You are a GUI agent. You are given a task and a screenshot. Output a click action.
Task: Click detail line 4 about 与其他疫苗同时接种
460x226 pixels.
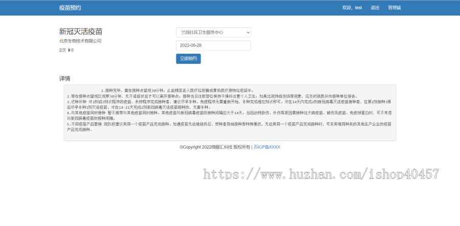[x=229, y=116]
